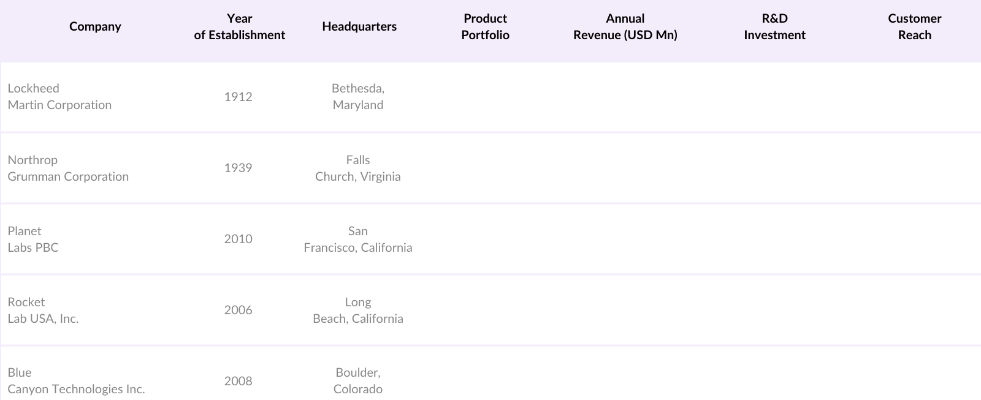Click the 1939 establishment year cell
The height and width of the screenshot is (400, 981).
point(238,168)
